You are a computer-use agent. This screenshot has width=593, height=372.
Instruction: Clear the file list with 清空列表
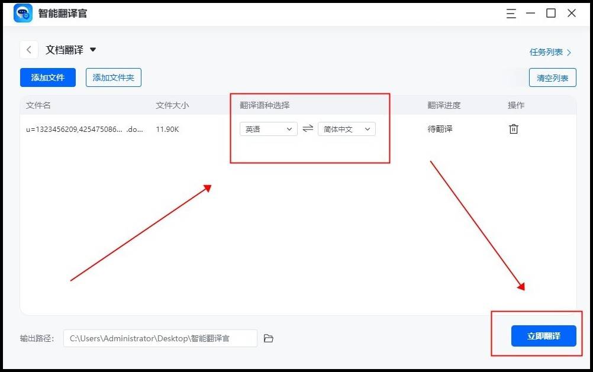(552, 77)
